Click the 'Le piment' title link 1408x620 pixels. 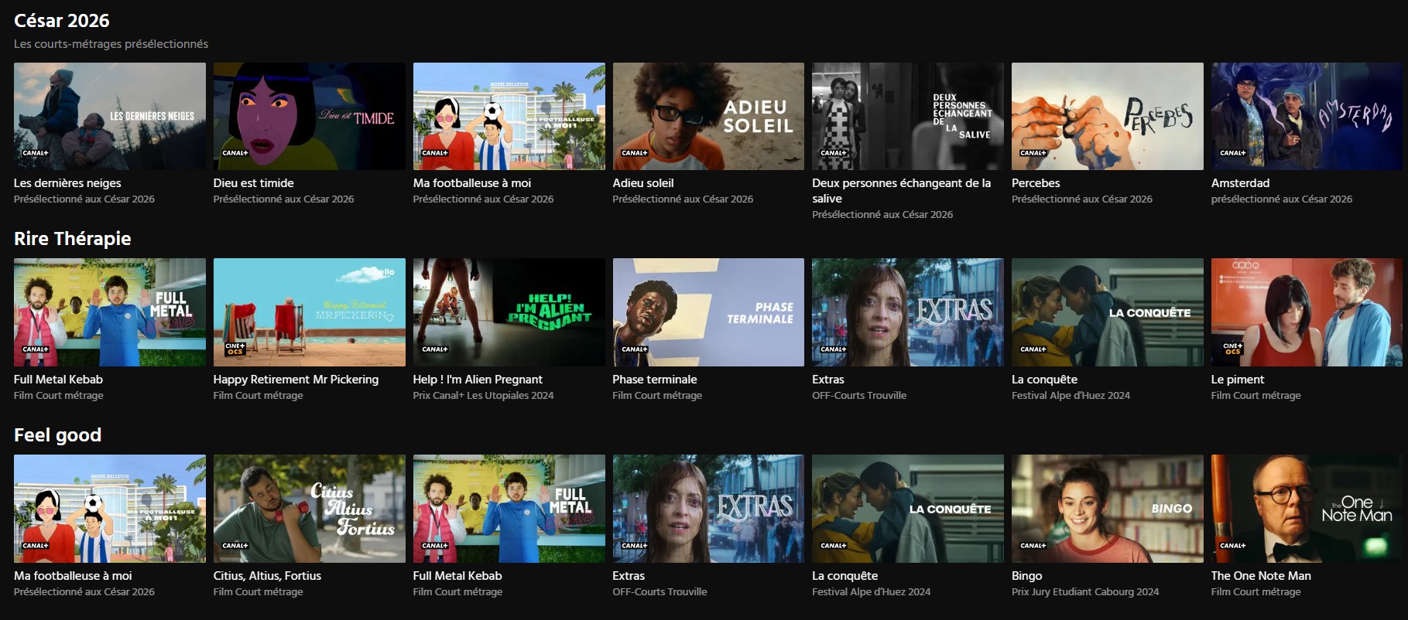(1238, 380)
